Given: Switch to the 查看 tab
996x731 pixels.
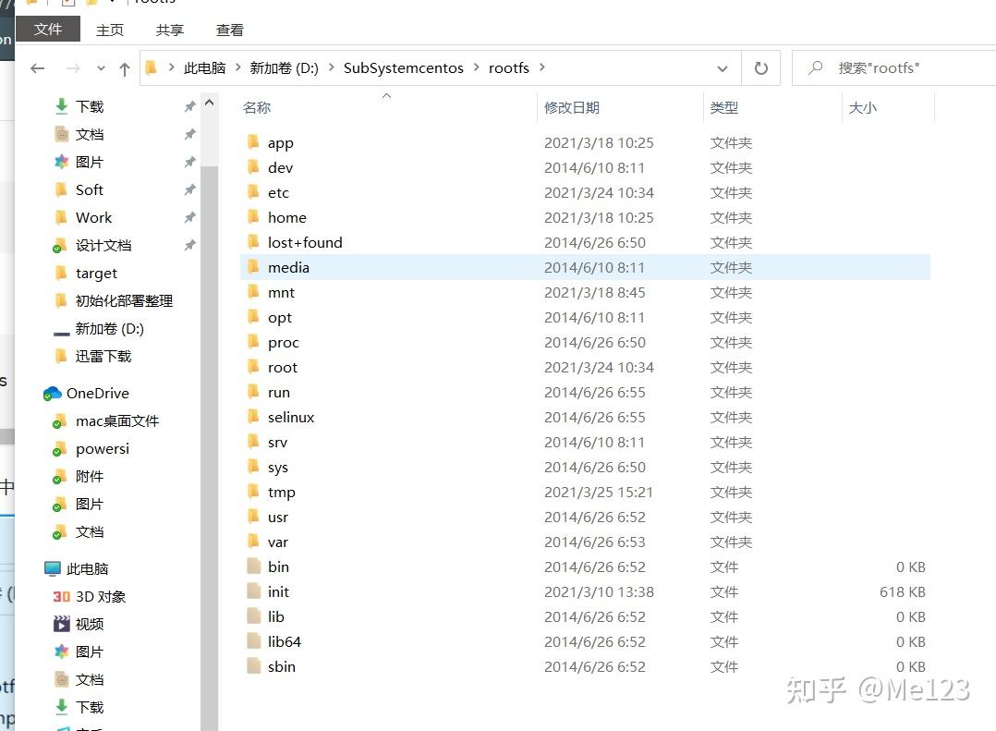Looking at the screenshot, I should click(229, 30).
